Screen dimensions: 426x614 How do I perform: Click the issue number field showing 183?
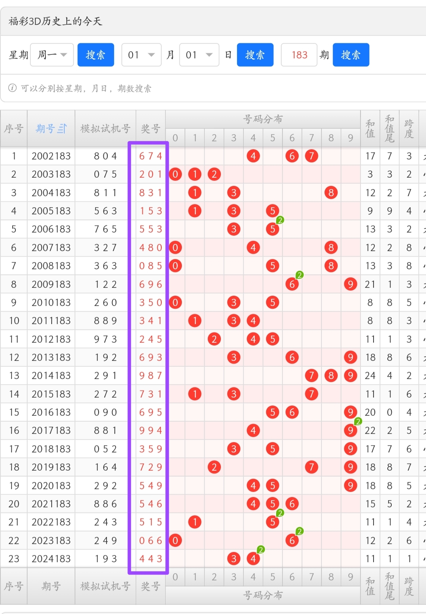point(299,55)
